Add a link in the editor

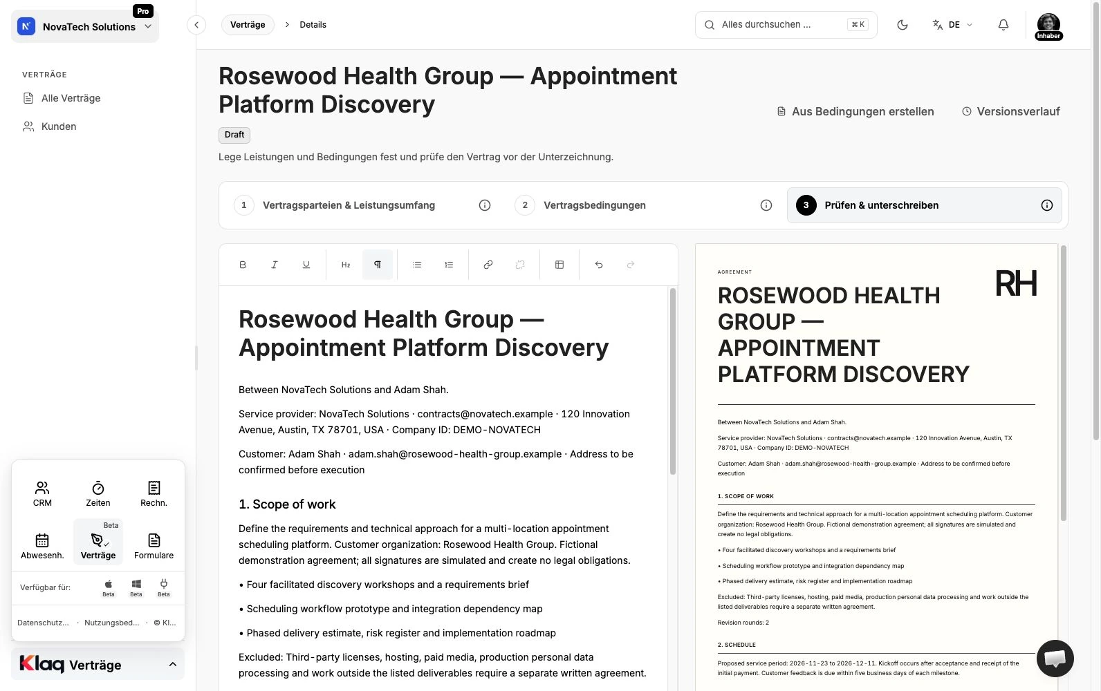coord(488,265)
